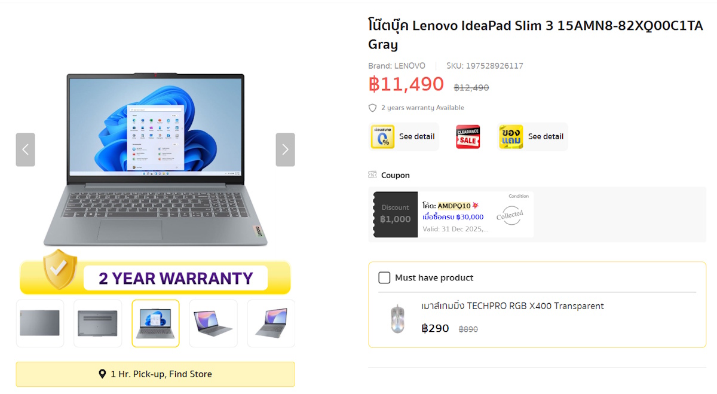
Task: Click the TECHPRO RGB X400 mouse image
Action: 397,318
